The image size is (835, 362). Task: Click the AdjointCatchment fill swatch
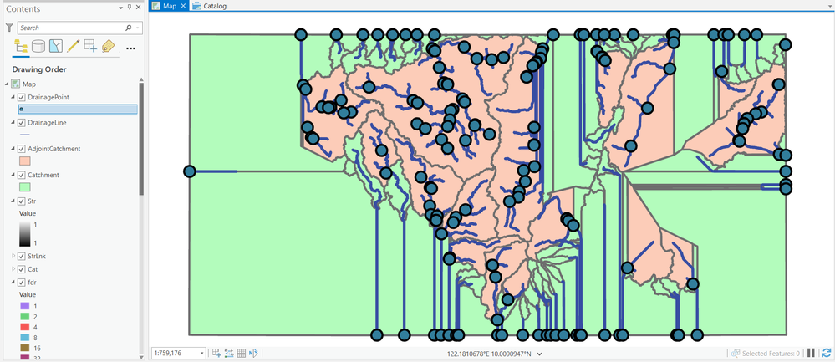coord(24,161)
